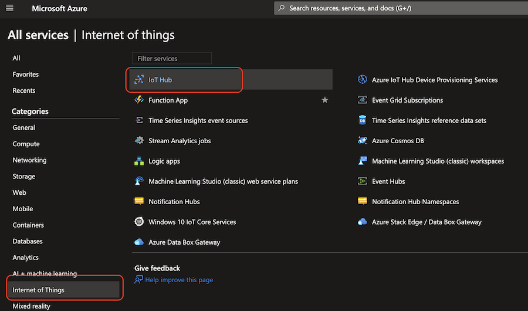Click the Event Grid Subscriptions icon
Viewport: 528px width, 311px height.
tap(363, 100)
